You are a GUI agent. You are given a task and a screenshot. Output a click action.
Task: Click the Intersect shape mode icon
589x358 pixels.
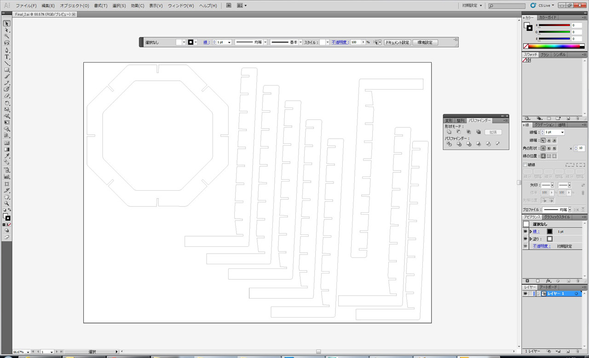(468, 132)
